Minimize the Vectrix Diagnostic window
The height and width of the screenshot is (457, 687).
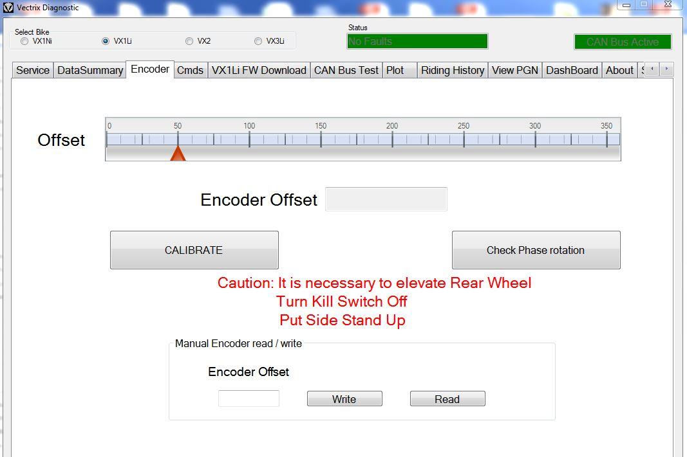tap(626, 5)
